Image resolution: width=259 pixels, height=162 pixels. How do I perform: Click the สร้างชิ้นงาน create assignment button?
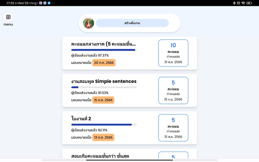coord(132,23)
